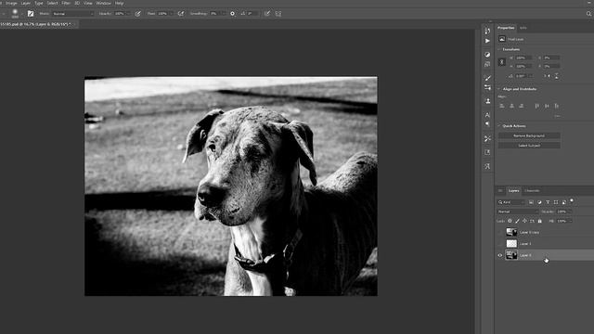Open the layer filter Kind dropdown
The image size is (594, 334).
click(x=511, y=202)
